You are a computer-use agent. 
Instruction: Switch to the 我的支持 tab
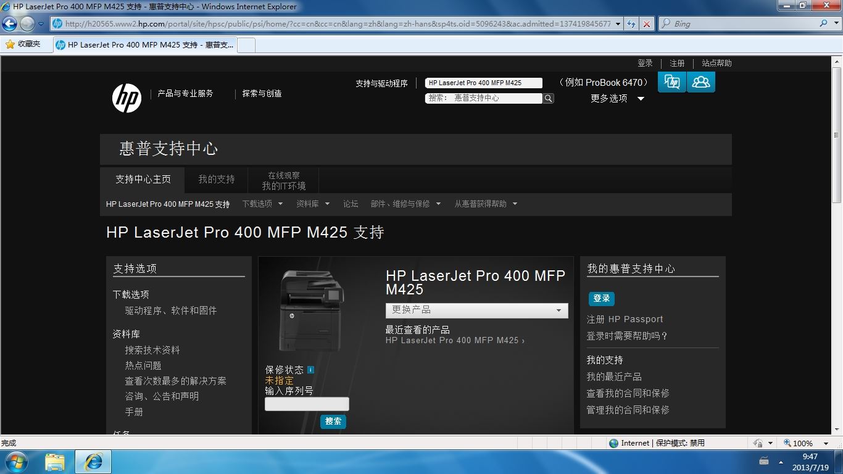[x=217, y=180]
